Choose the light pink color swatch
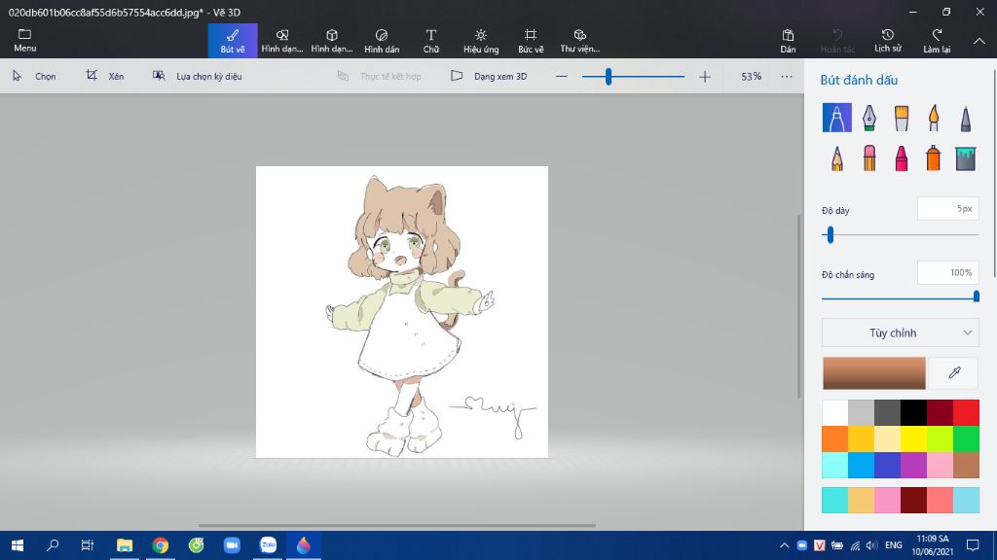Image resolution: width=997 pixels, height=560 pixels. 940,465
